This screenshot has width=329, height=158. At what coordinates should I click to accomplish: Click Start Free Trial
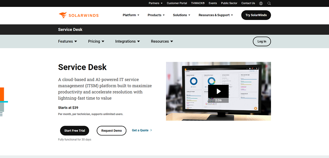pyautogui.click(x=75, y=131)
